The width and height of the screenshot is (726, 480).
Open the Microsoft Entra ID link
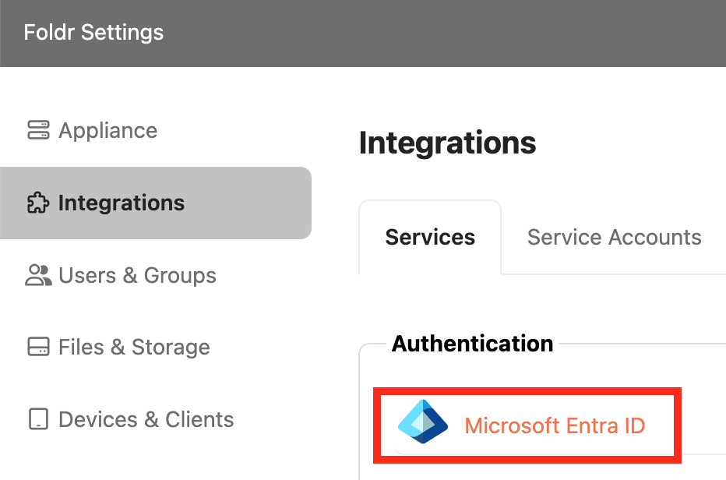555,425
